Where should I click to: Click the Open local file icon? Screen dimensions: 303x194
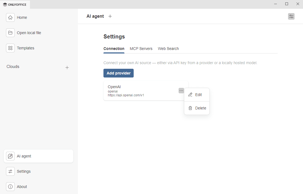click(x=10, y=32)
